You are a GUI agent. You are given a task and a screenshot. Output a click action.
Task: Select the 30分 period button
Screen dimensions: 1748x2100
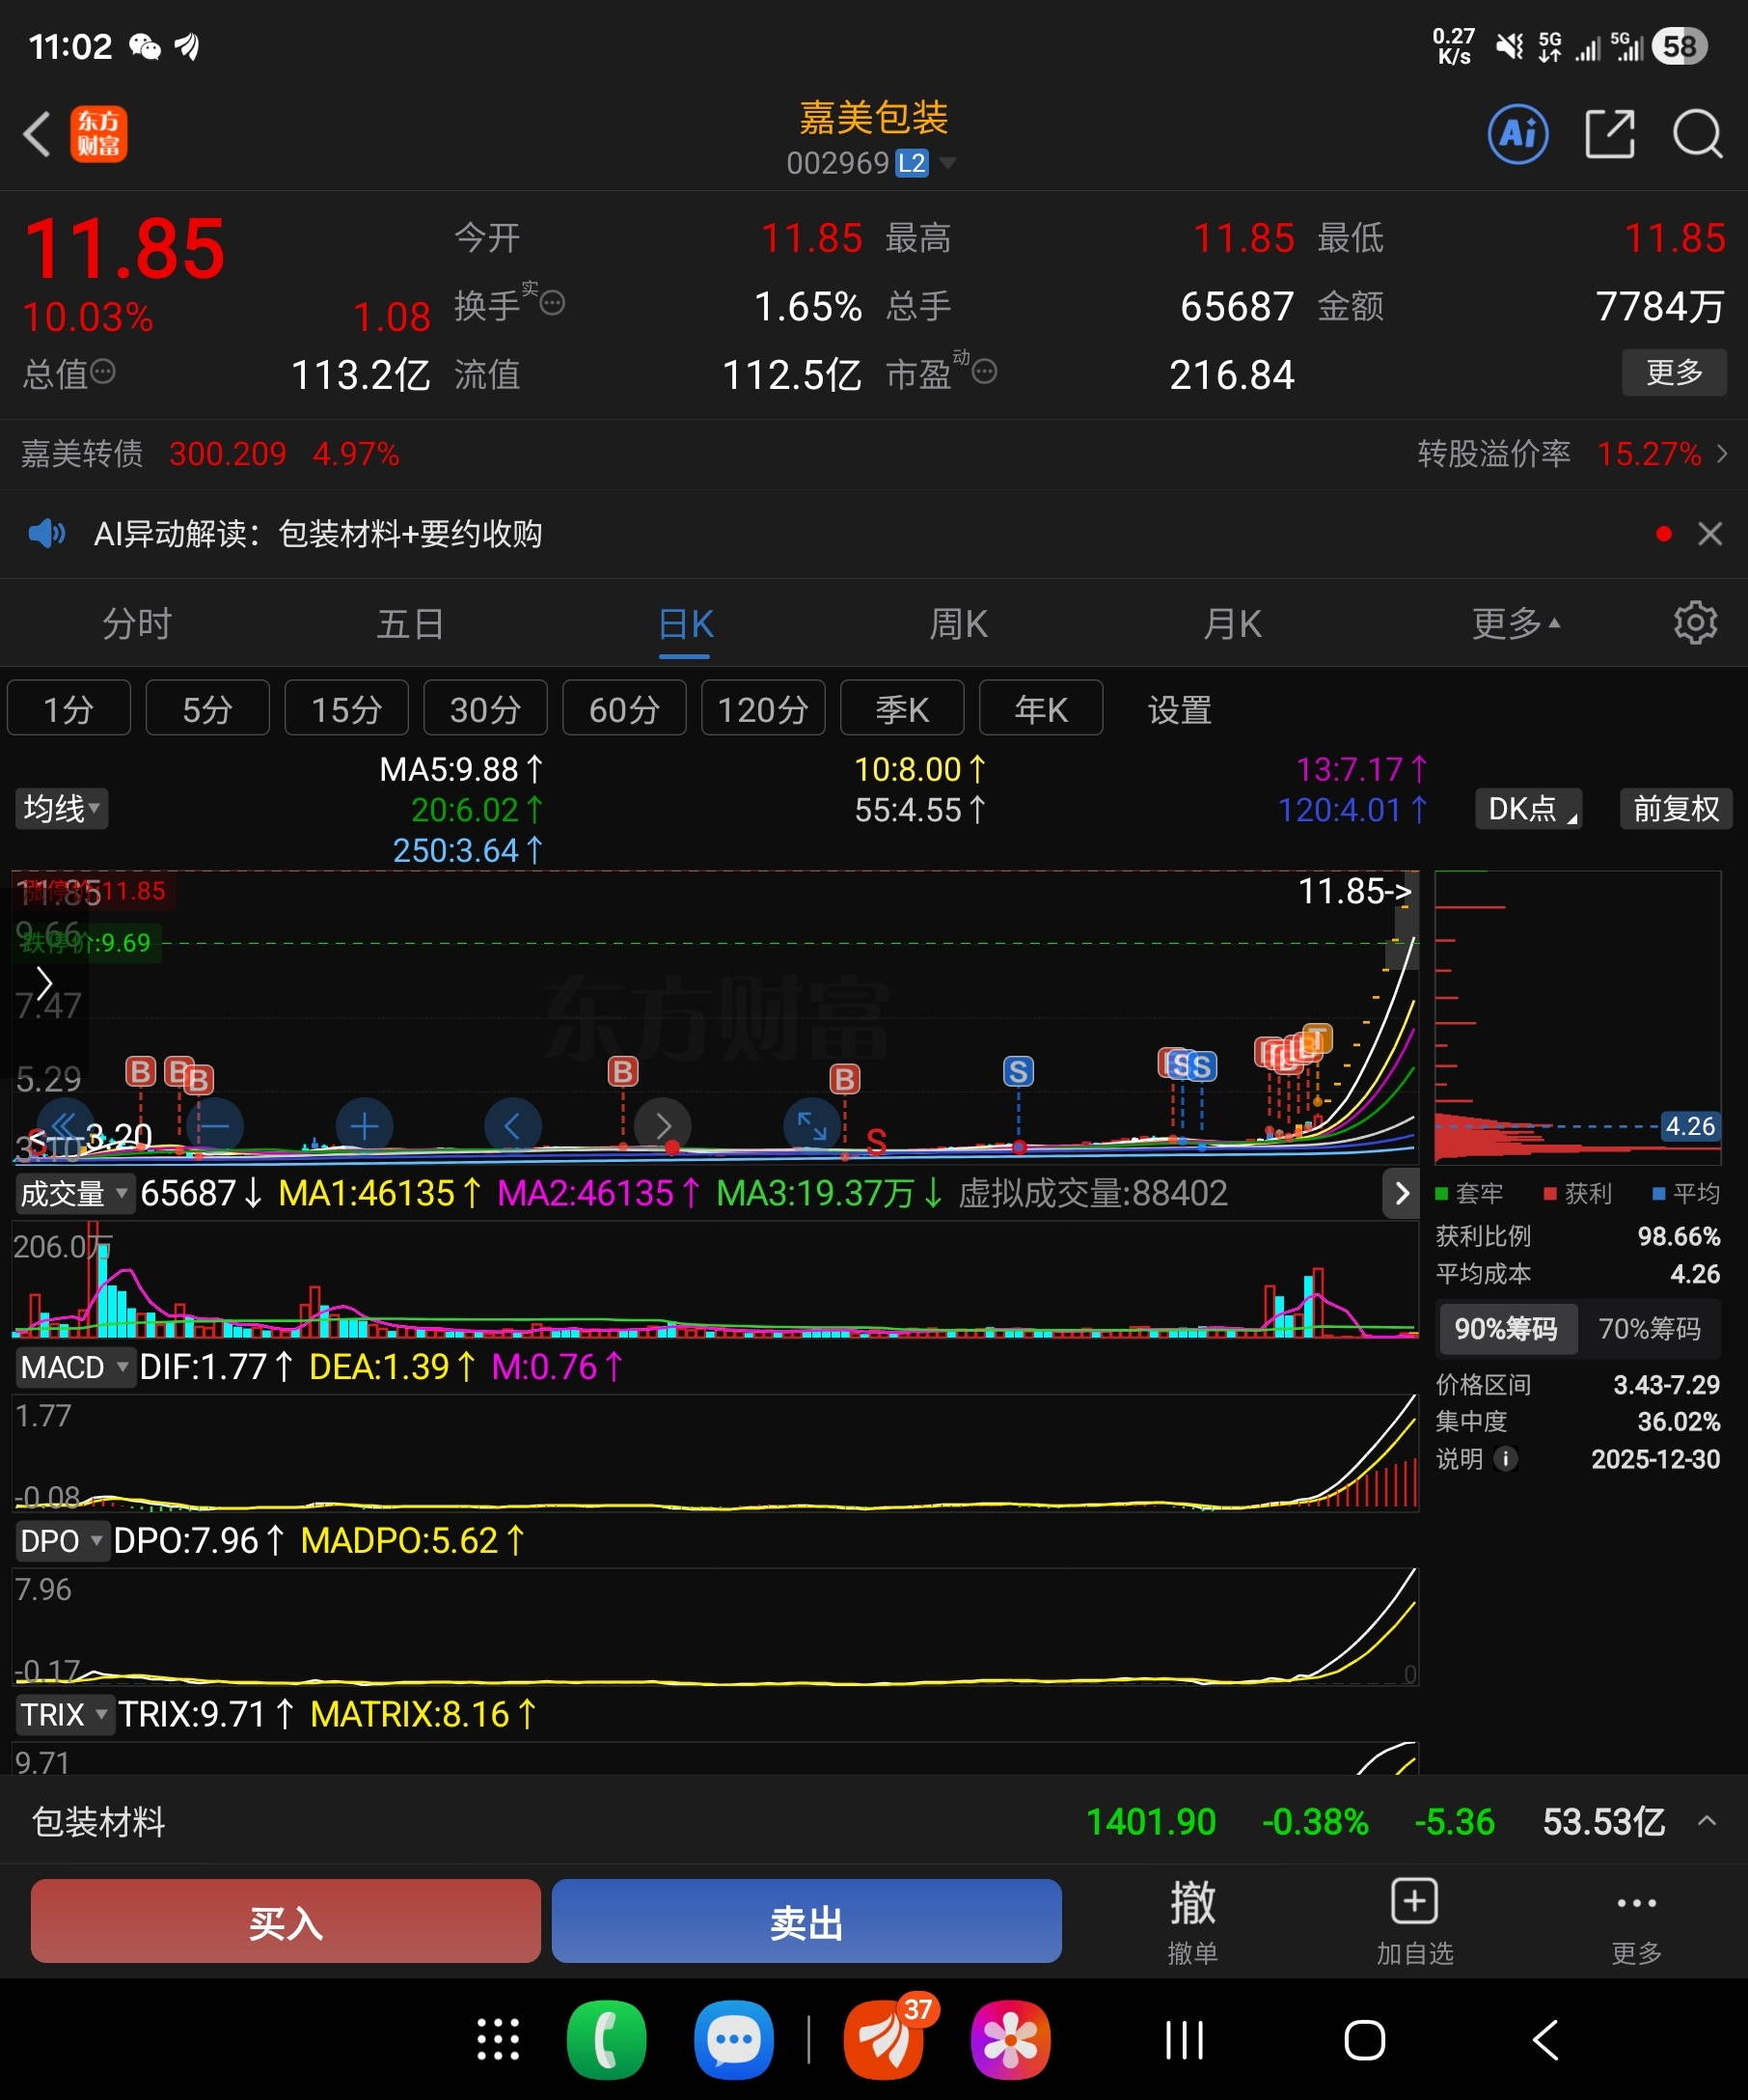coord(486,708)
